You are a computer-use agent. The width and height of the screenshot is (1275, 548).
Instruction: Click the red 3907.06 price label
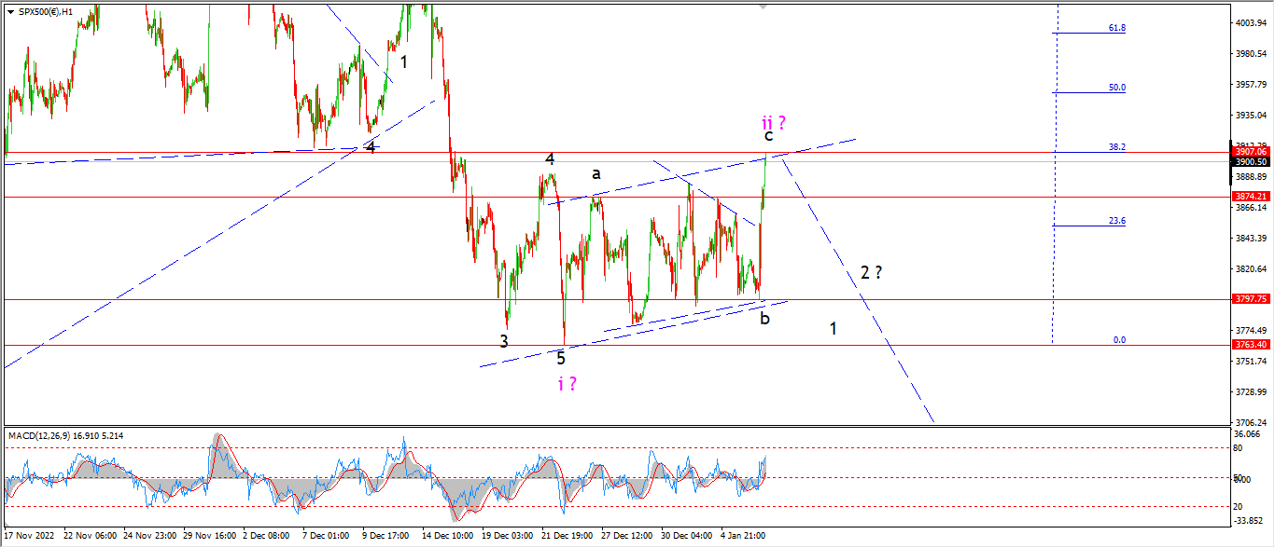point(1250,151)
